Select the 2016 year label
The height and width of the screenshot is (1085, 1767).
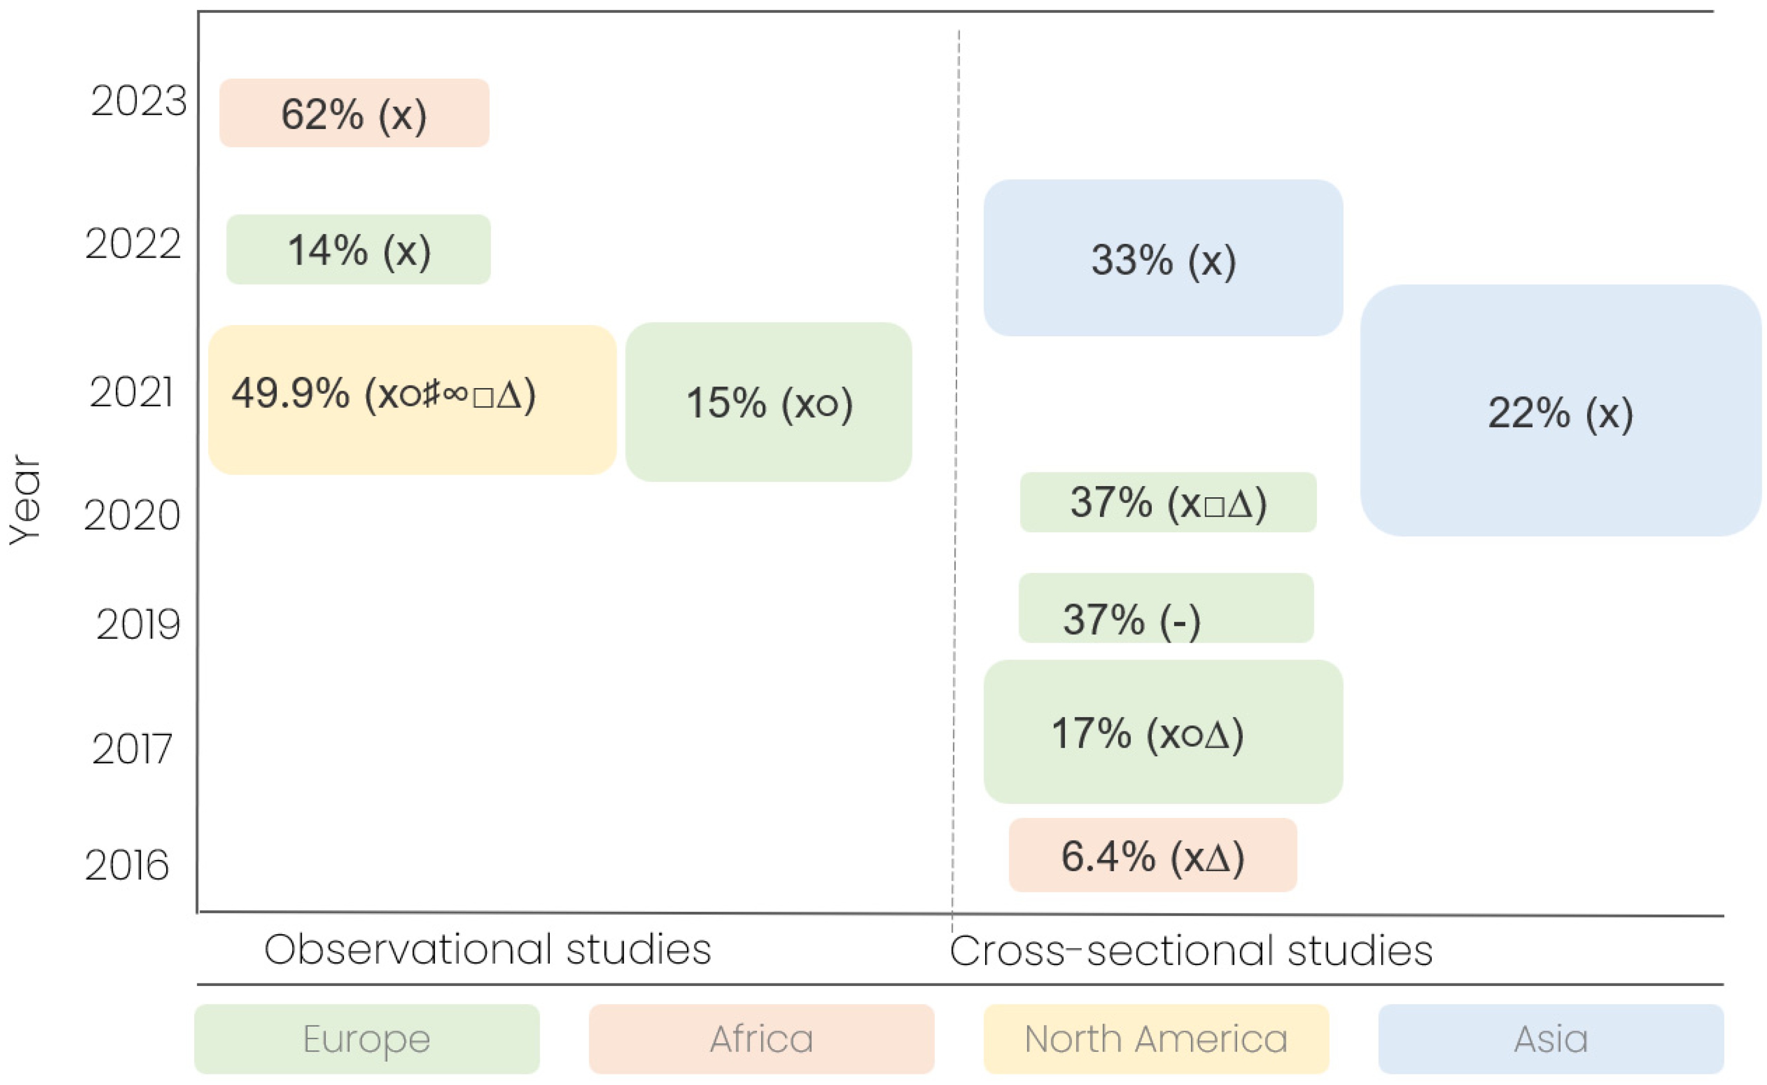127,865
